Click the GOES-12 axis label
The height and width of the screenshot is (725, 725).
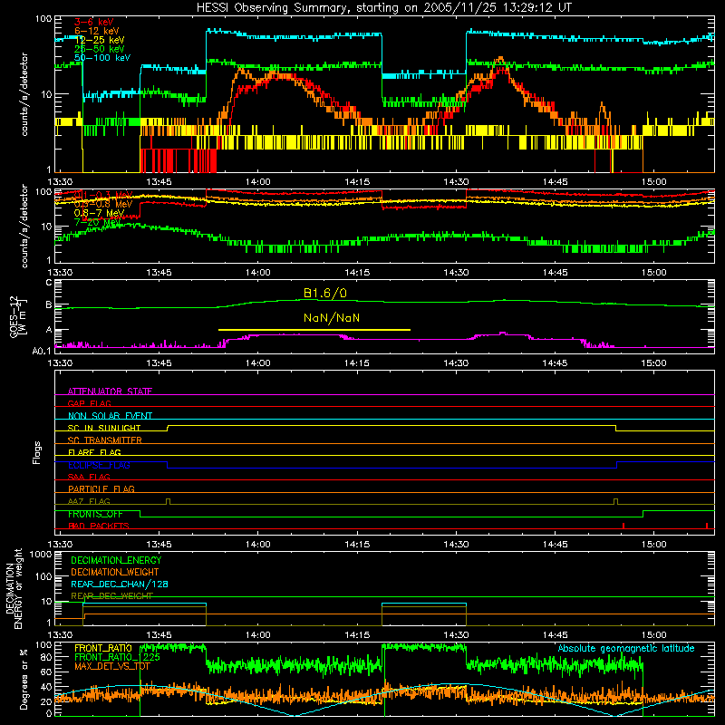(14, 316)
